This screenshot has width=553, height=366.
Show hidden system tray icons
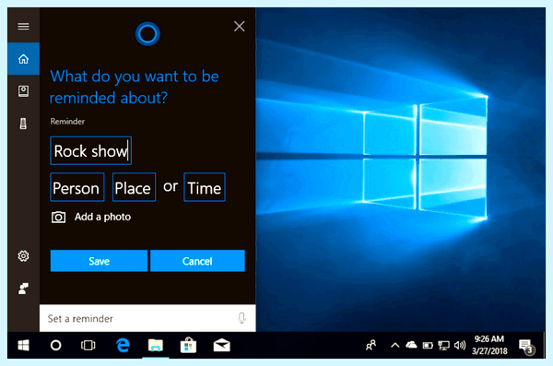(395, 345)
